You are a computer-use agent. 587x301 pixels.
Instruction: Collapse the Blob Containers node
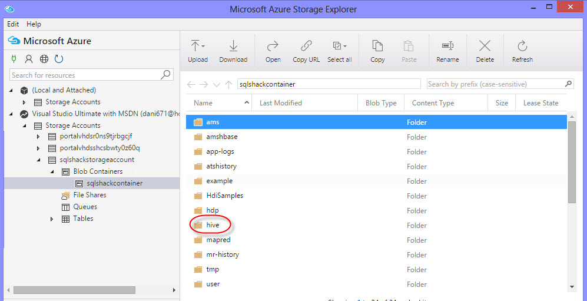click(52, 171)
